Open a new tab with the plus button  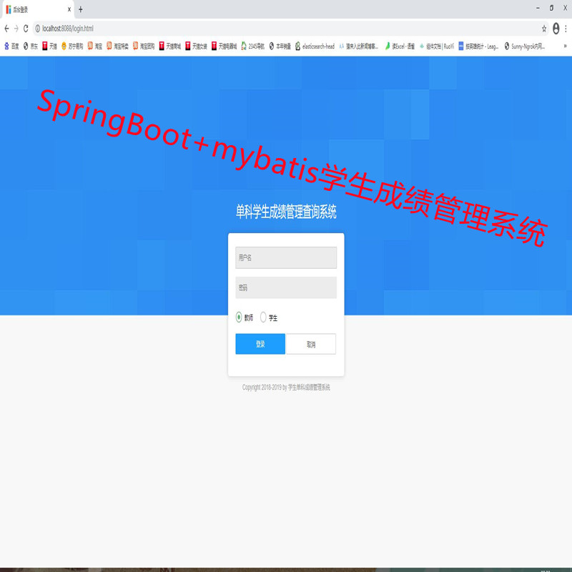pos(81,9)
